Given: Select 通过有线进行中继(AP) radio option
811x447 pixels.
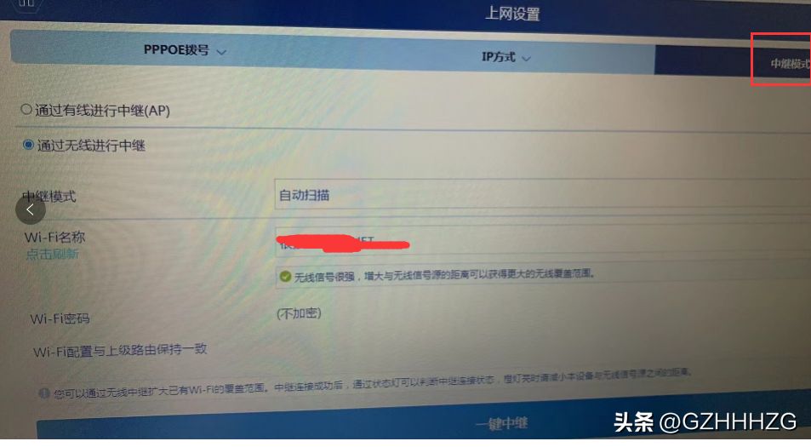Looking at the screenshot, I should pos(26,109).
